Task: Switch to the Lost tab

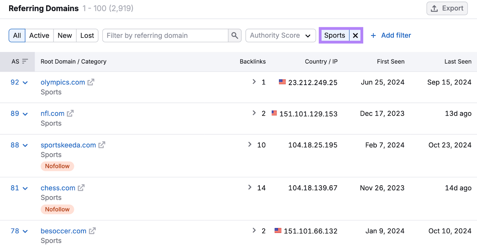Action: click(87, 36)
